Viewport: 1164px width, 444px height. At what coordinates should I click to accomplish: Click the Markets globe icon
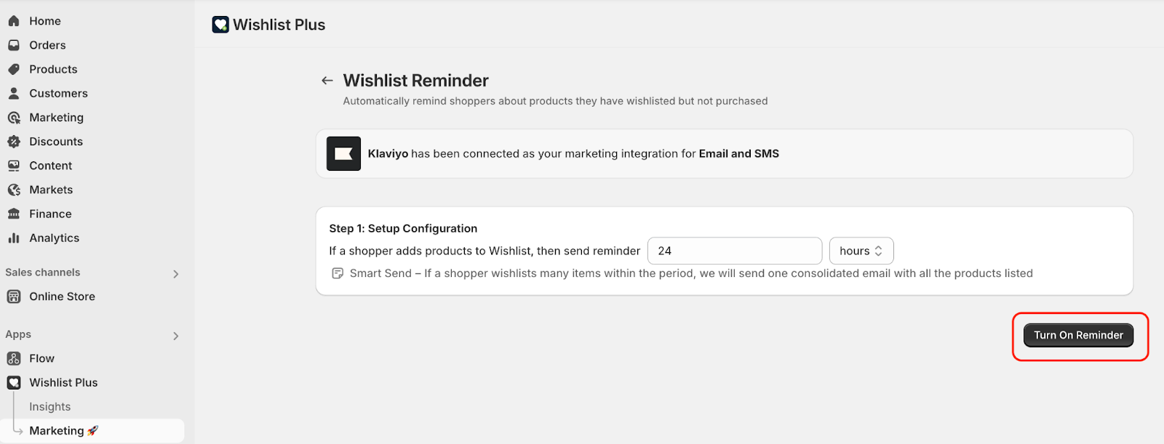[x=14, y=190]
